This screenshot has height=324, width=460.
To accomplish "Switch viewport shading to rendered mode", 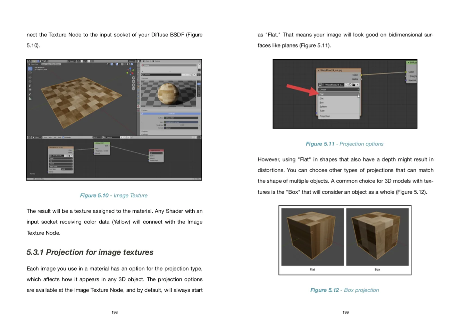I will pos(132,64).
